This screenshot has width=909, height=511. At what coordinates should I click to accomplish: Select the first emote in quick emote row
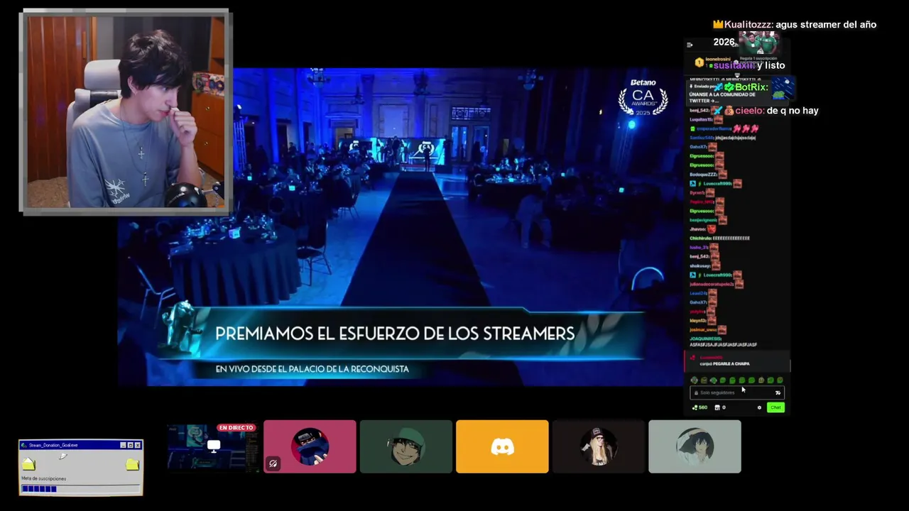tap(695, 380)
